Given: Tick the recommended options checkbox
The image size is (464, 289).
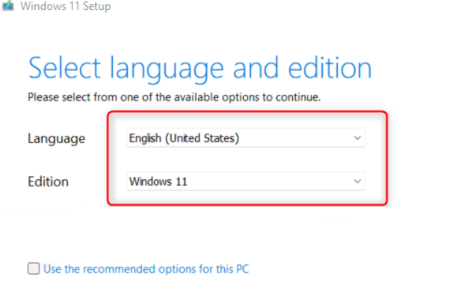Looking at the screenshot, I should tap(34, 269).
